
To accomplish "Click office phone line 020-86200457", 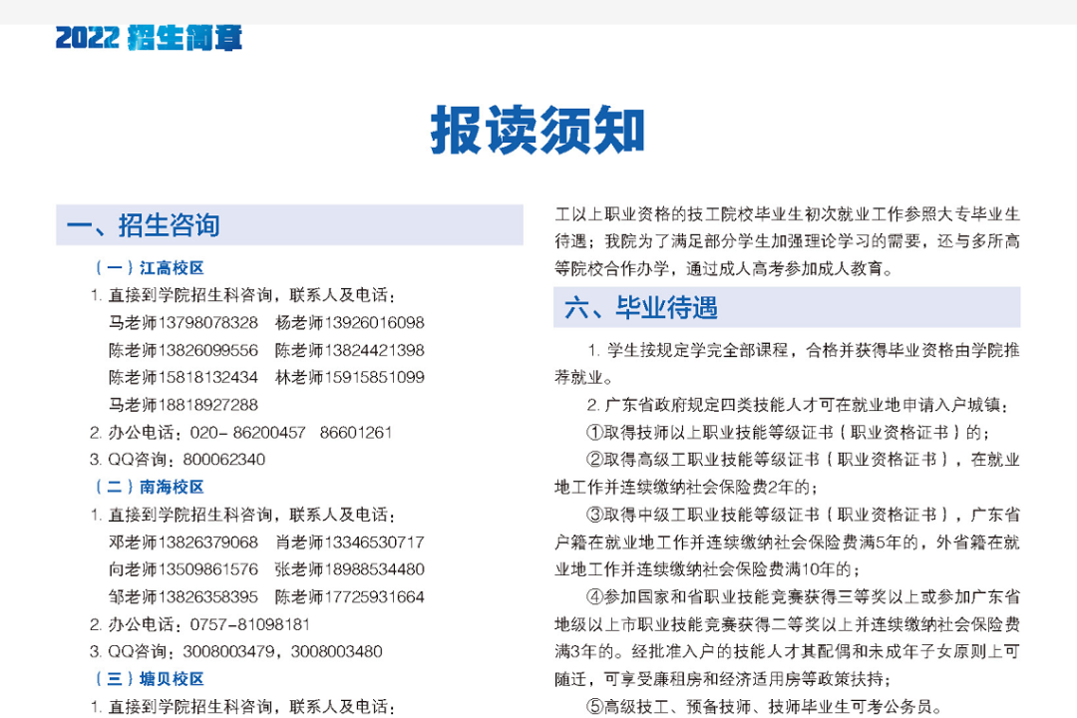I will click(240, 432).
